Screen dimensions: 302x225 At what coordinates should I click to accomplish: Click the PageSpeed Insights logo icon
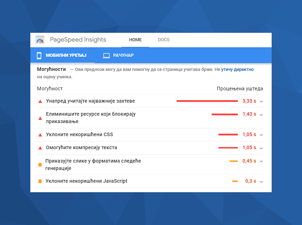pos(40,40)
